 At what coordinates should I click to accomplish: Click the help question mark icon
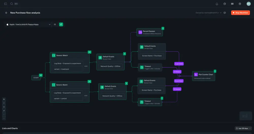pyautogui.click(x=240, y=4)
